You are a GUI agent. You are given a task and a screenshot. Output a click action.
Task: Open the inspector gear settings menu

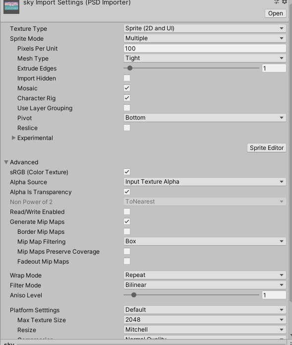tap(285, 2)
